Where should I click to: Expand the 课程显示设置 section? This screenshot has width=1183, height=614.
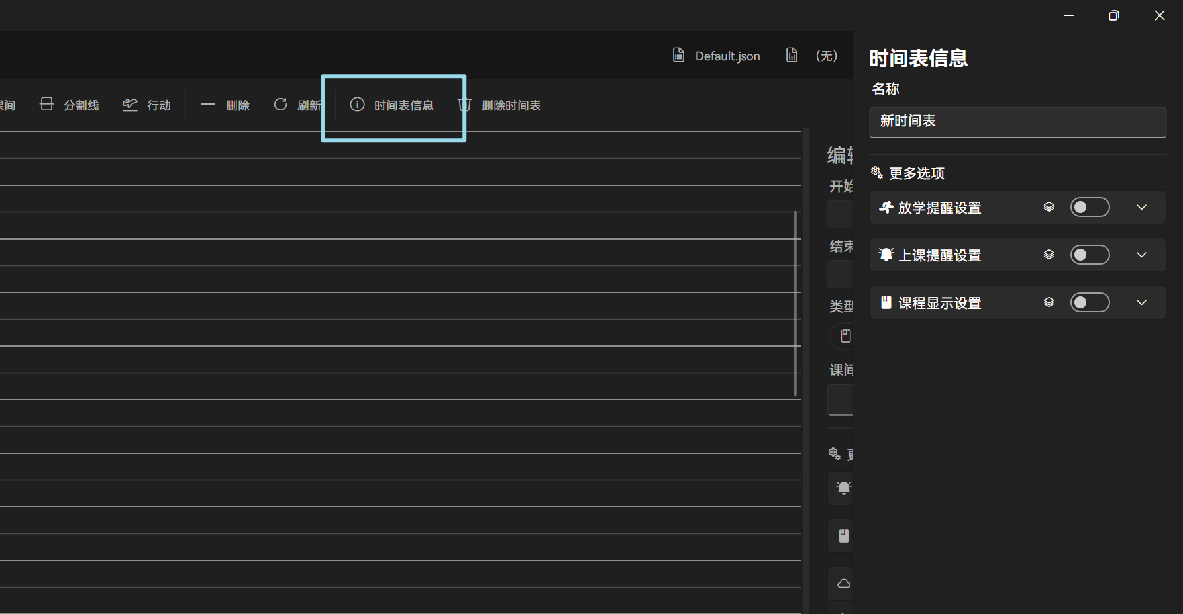pos(1141,302)
